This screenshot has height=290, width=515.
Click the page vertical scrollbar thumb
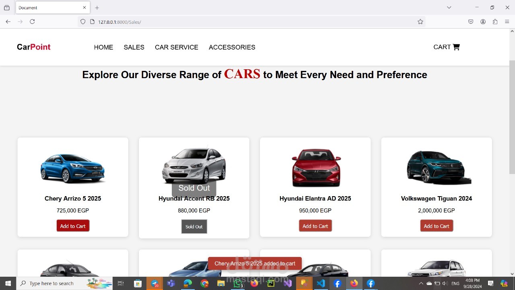[512, 117]
